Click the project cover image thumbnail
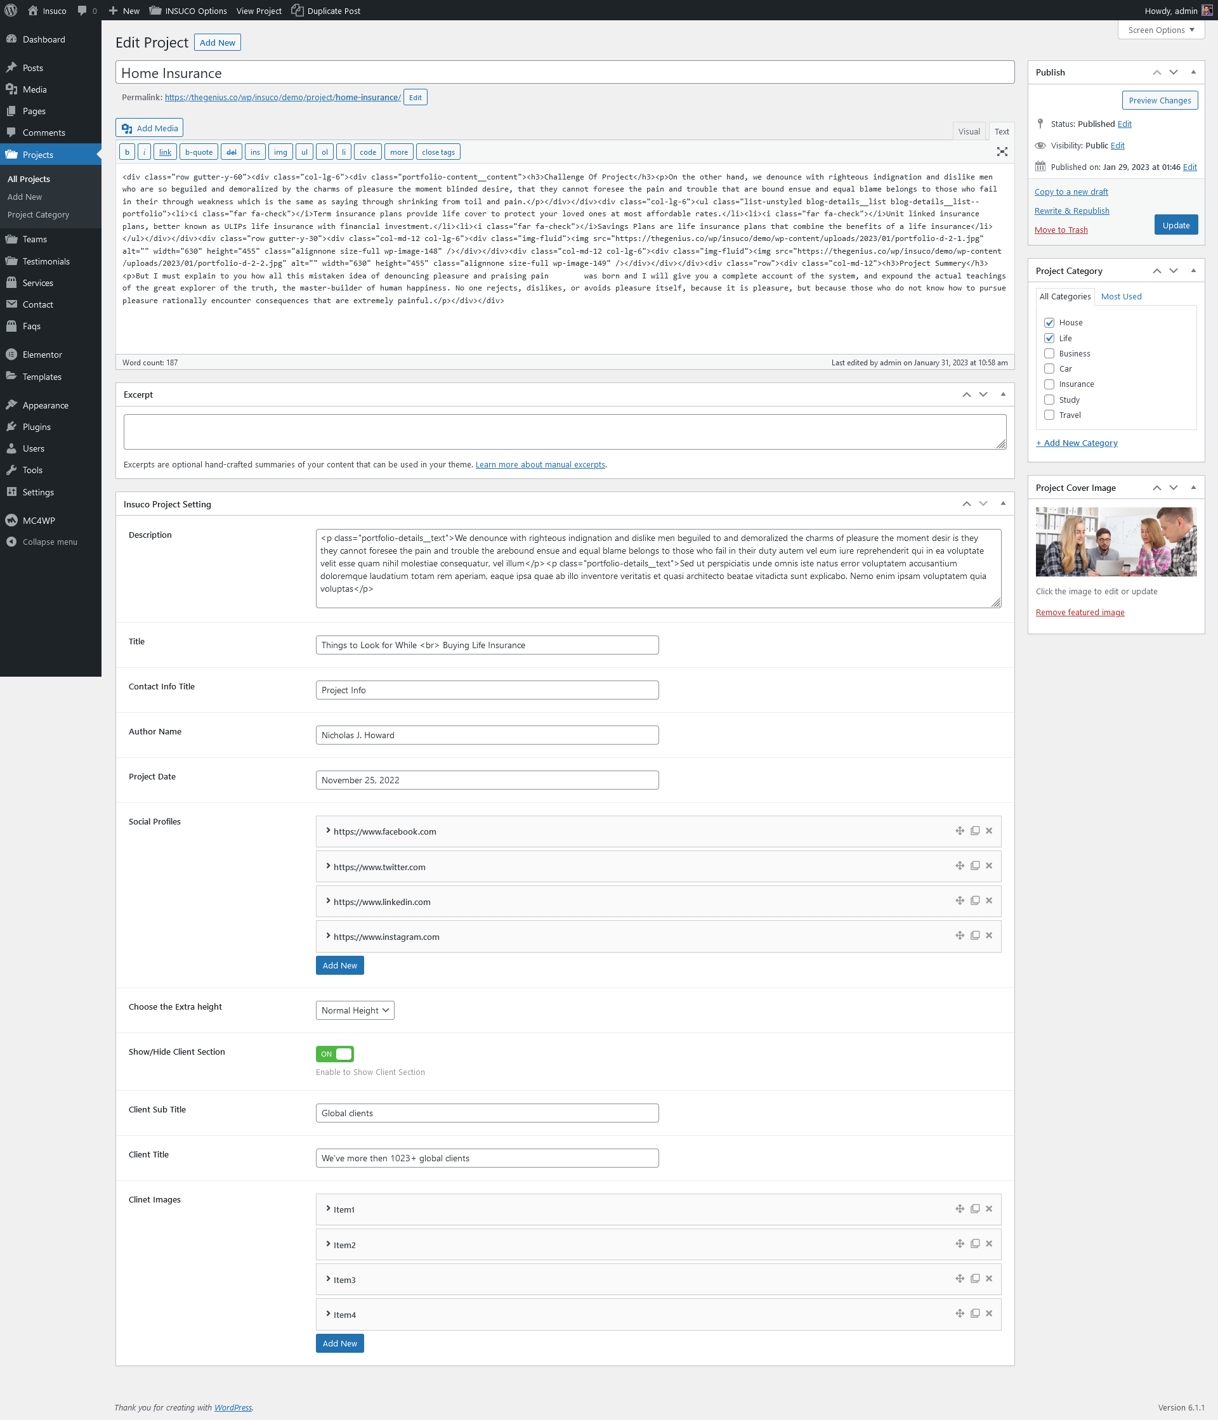 pyautogui.click(x=1115, y=542)
